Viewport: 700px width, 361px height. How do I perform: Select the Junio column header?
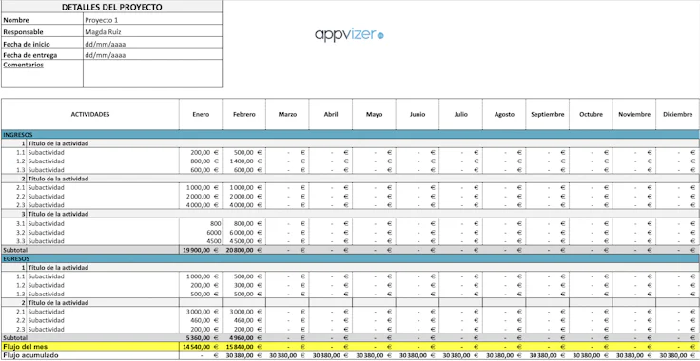[418, 115]
